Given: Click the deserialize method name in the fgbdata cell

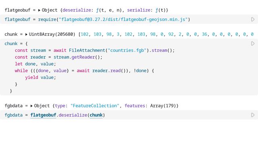Looking at the screenshot, I should point(73,115).
